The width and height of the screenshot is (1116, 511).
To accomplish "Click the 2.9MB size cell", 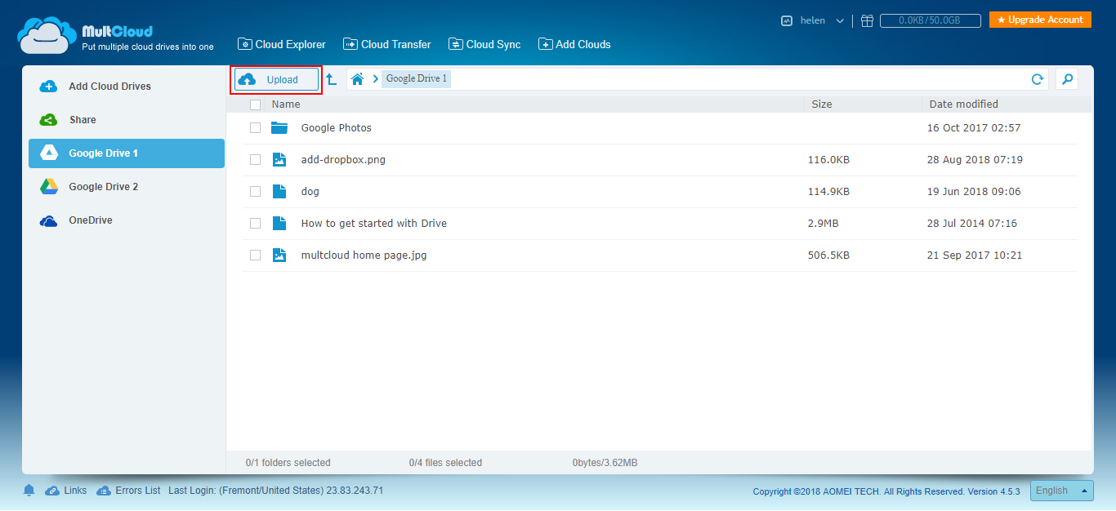I will pyautogui.click(x=823, y=223).
